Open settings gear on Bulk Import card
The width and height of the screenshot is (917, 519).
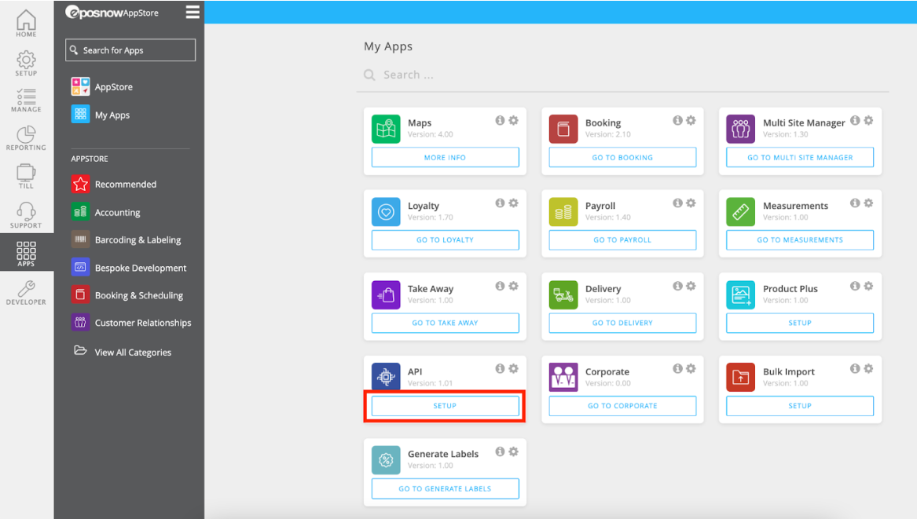pyautogui.click(x=868, y=369)
